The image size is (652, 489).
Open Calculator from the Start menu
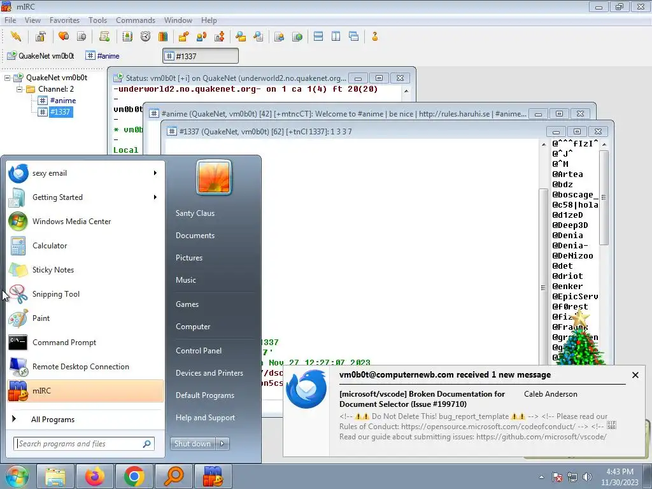(85, 246)
